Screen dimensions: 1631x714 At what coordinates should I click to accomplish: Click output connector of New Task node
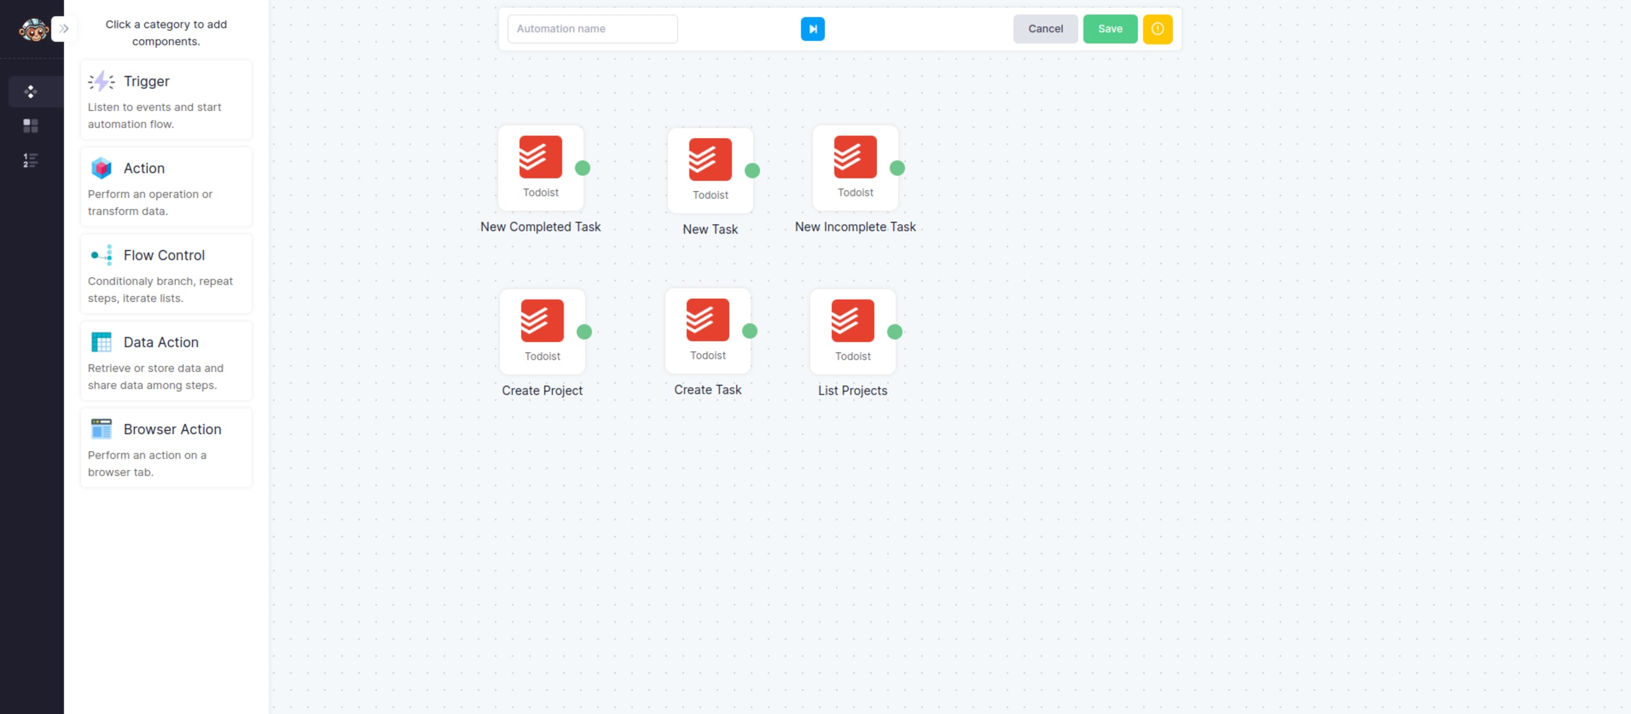[x=752, y=171]
